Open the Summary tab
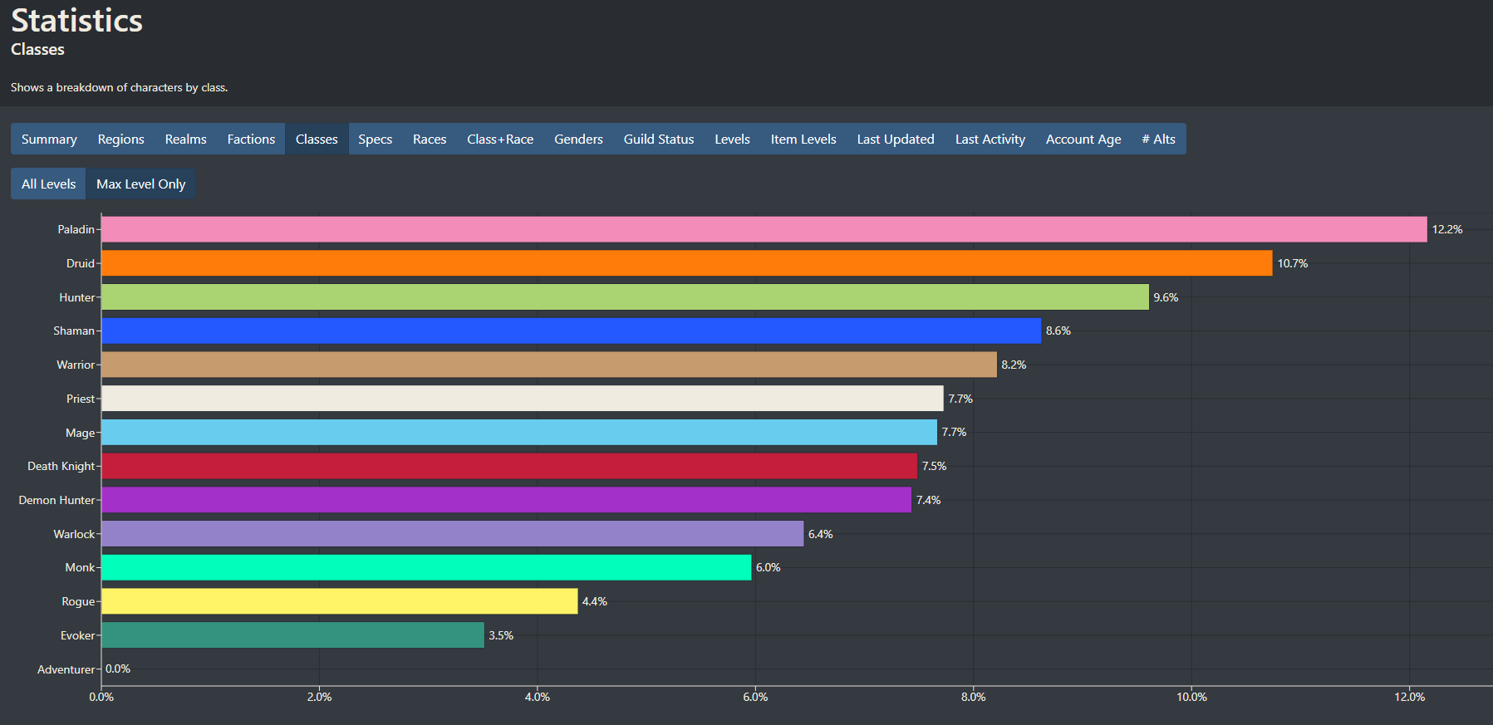This screenshot has width=1493, height=725. 49,139
